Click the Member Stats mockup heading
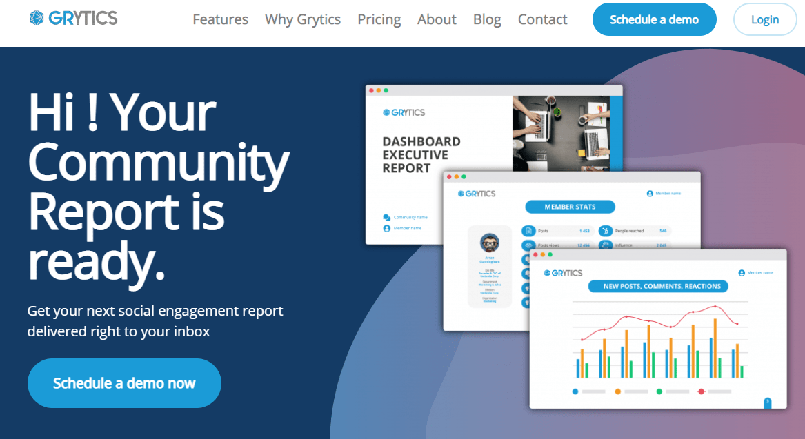 570,207
